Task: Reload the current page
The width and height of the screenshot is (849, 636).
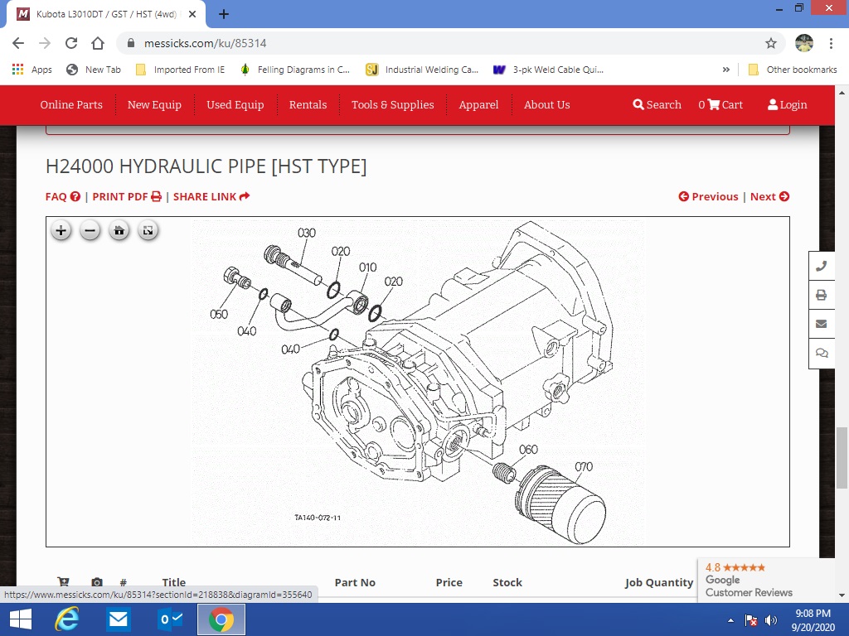Action: tap(71, 43)
